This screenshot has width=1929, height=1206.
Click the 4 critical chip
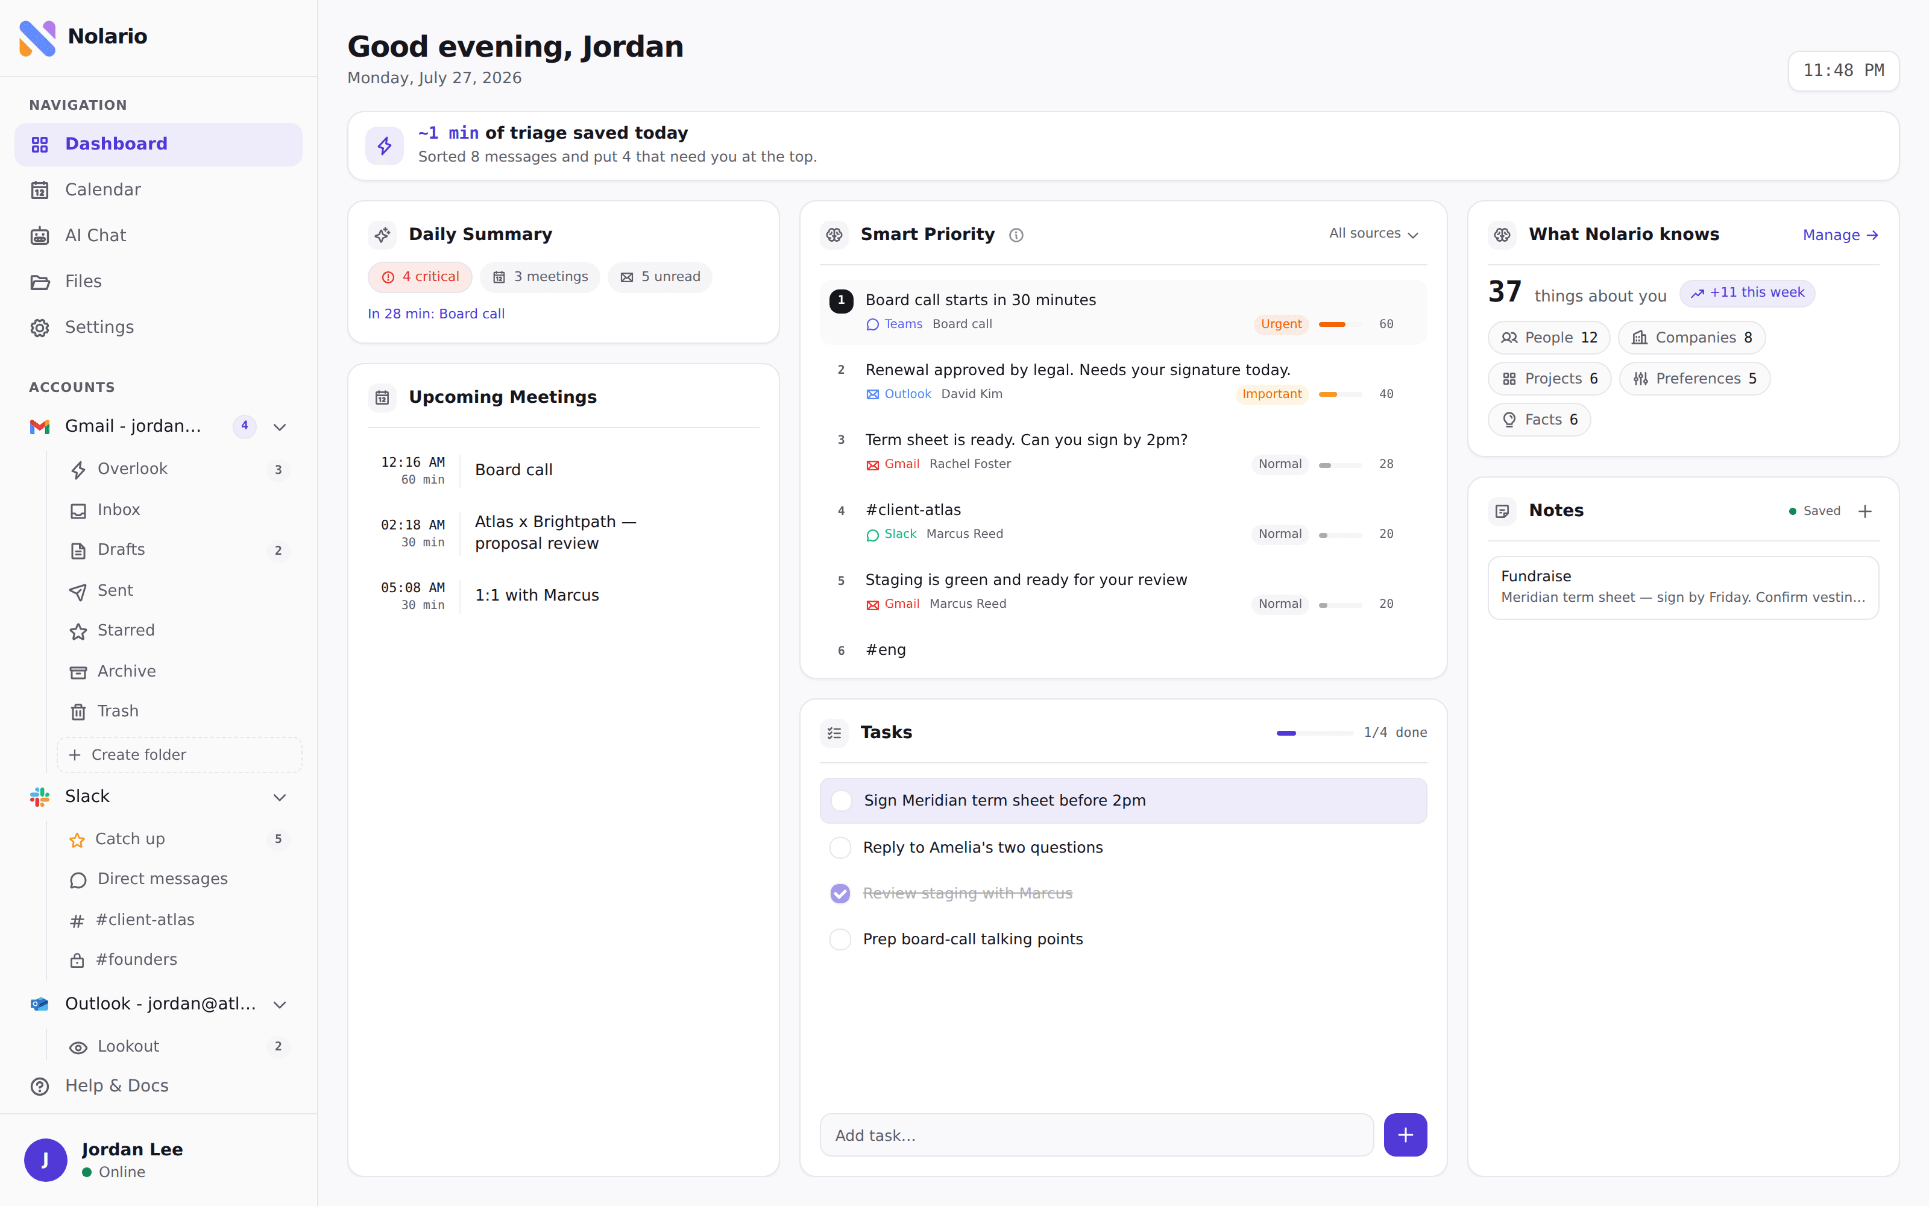[x=420, y=277]
